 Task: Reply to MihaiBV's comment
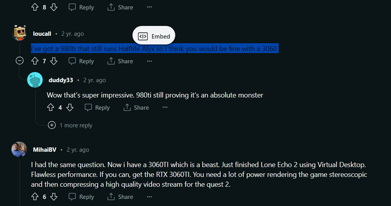(x=81, y=197)
